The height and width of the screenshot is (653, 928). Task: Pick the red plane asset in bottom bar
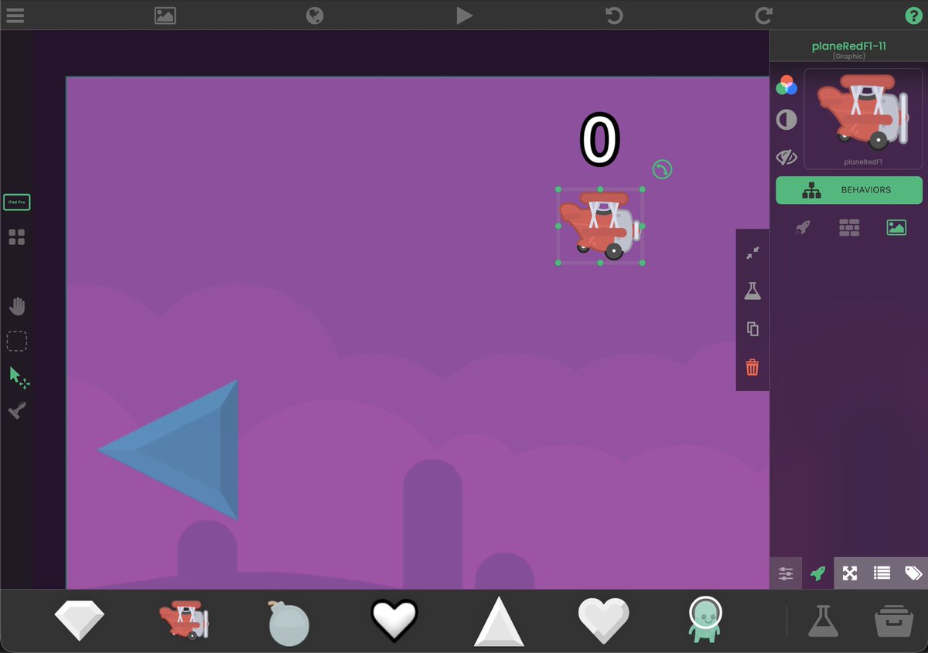coord(184,621)
